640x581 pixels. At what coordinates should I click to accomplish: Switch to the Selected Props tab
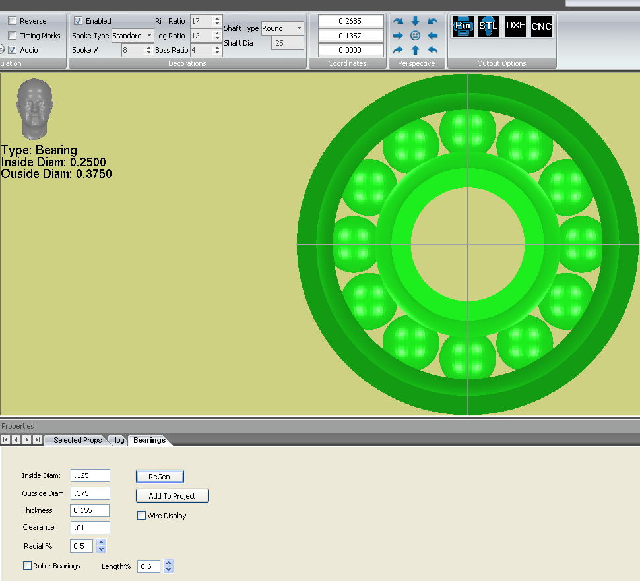tap(77, 440)
